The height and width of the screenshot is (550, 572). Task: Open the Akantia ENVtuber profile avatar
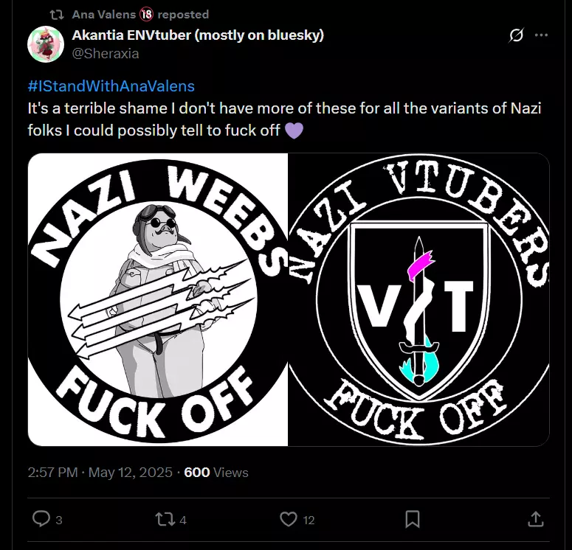(46, 44)
